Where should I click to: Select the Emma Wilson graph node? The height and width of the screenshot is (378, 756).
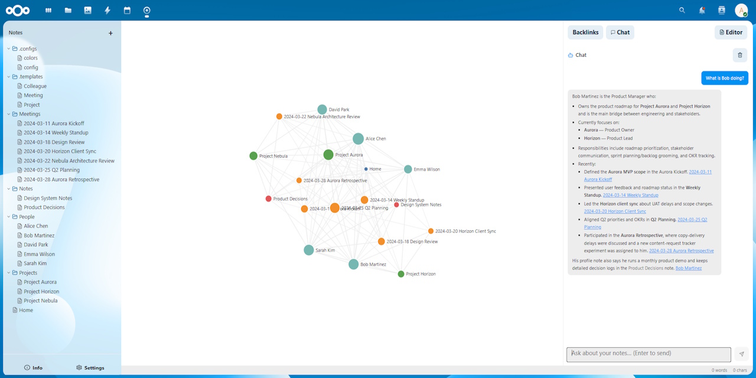pos(408,170)
